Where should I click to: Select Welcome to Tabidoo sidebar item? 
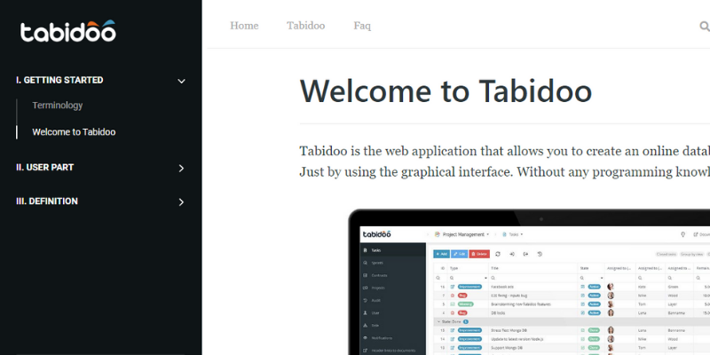point(74,132)
